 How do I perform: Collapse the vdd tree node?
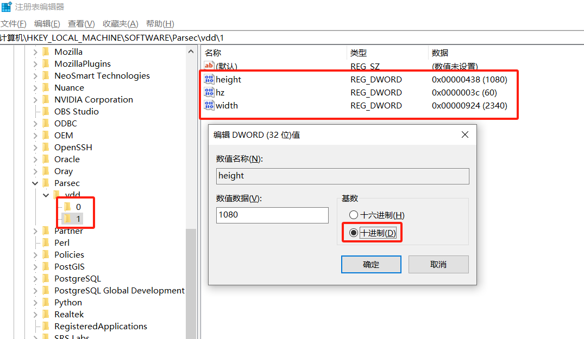coord(46,195)
